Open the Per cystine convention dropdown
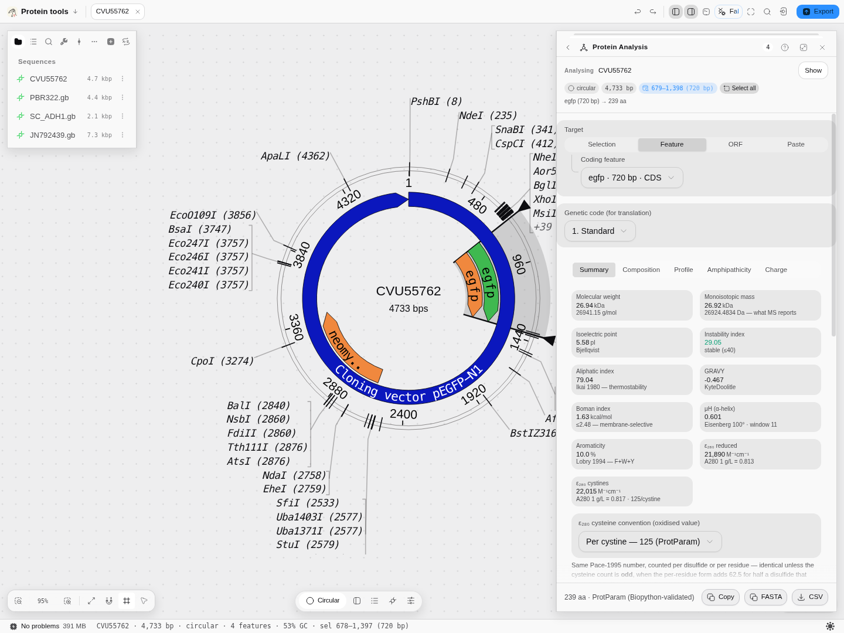The height and width of the screenshot is (633, 844). 650,542
